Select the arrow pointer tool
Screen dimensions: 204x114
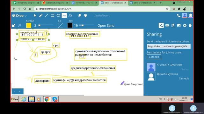tap(35, 16)
